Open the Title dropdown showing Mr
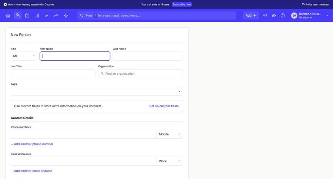The width and height of the screenshot is (333, 179). click(x=24, y=56)
